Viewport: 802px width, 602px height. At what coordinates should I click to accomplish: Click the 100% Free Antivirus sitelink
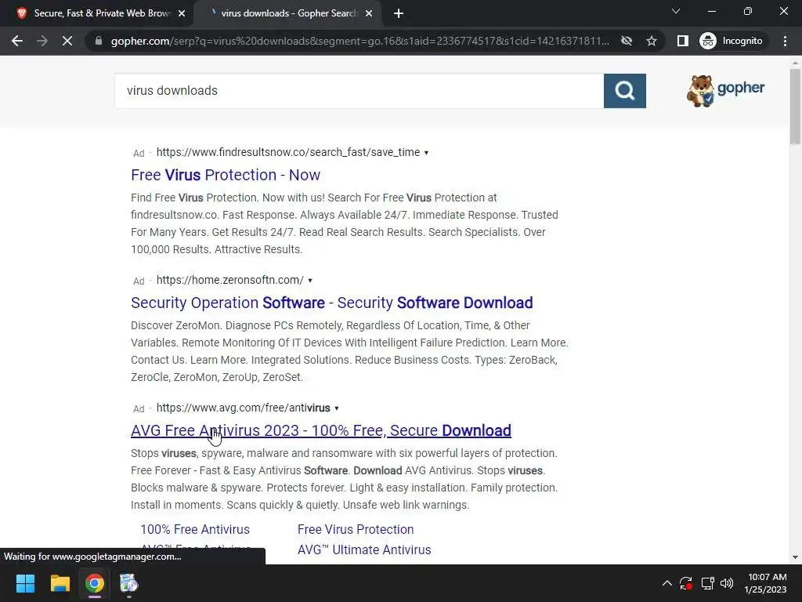click(x=195, y=529)
